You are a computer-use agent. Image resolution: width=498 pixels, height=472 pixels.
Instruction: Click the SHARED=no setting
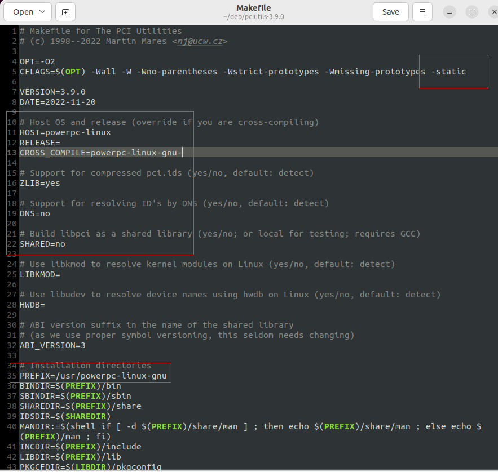click(x=42, y=244)
